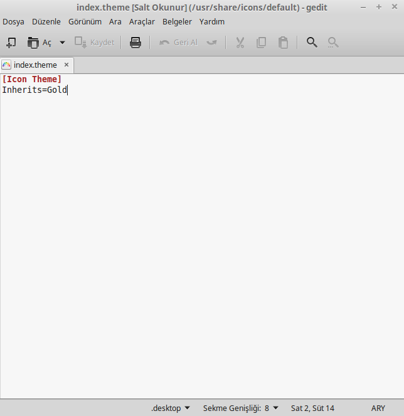Viewport: 404px width, 416px height.
Task: Maximize the gedit window
Action: point(379,7)
